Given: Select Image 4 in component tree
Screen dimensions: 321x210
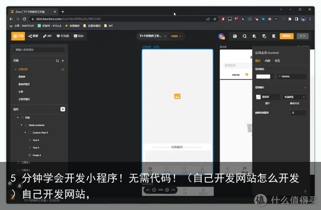Looking at the screenshot, I should (36, 155).
